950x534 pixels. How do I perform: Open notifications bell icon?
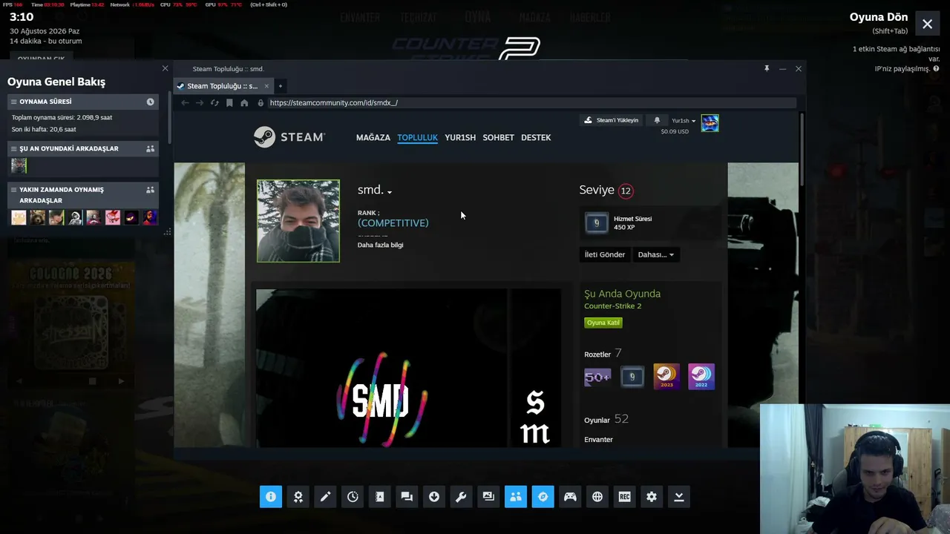coord(657,120)
